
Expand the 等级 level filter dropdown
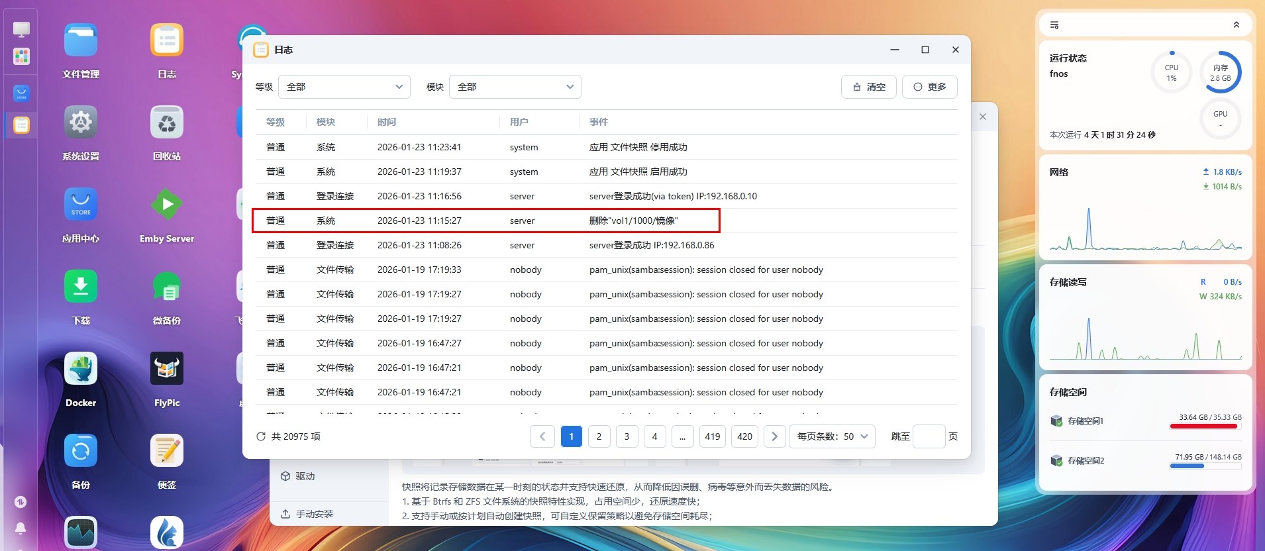click(x=344, y=87)
